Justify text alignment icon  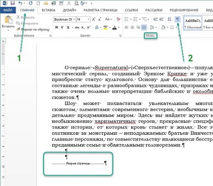(144, 27)
